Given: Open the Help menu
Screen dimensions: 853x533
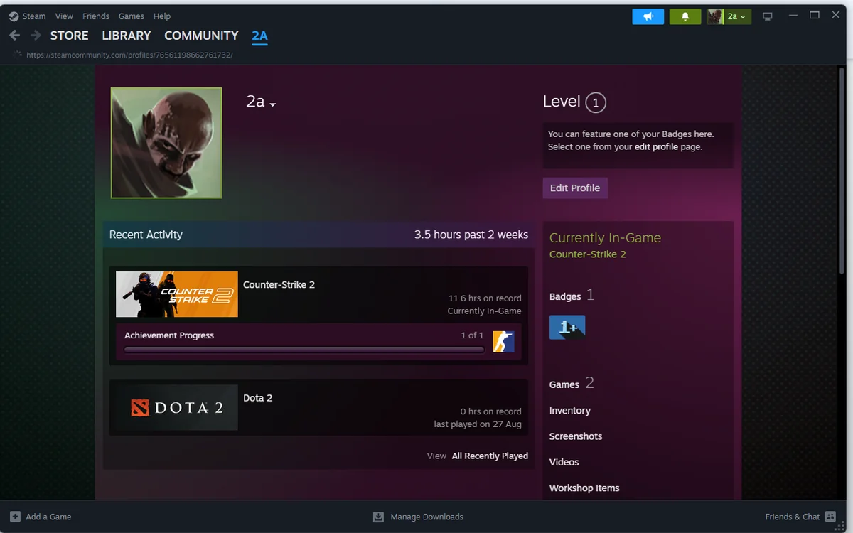Looking at the screenshot, I should click(x=162, y=16).
